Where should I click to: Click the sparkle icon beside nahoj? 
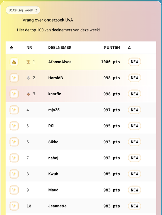coord(14,158)
